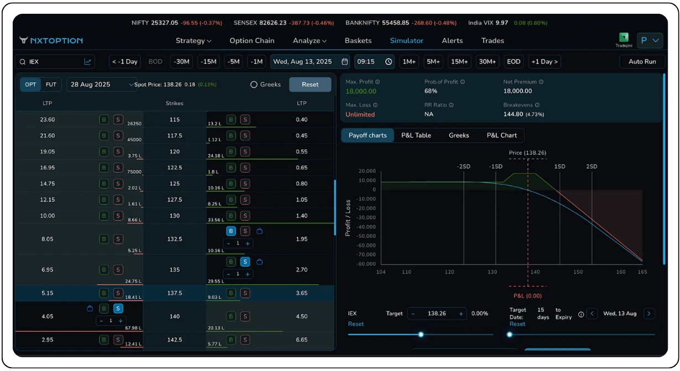The height and width of the screenshot is (371, 680).
Task: Click the EOD button
Action: 514,62
